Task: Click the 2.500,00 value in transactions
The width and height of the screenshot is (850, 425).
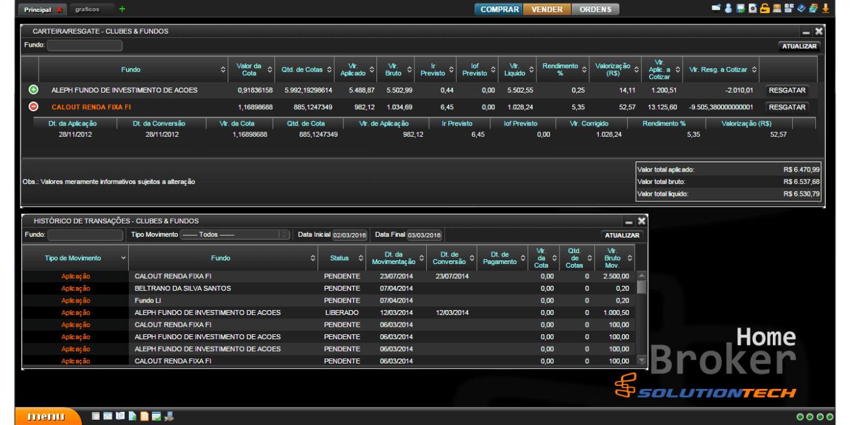Action: (x=616, y=276)
